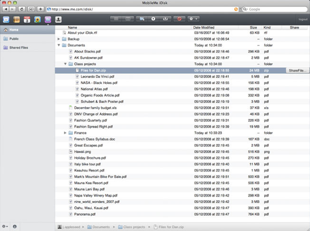Click the 'AK Sundowner.pdf' file icon
The image size is (310, 231).
[x=70, y=58]
